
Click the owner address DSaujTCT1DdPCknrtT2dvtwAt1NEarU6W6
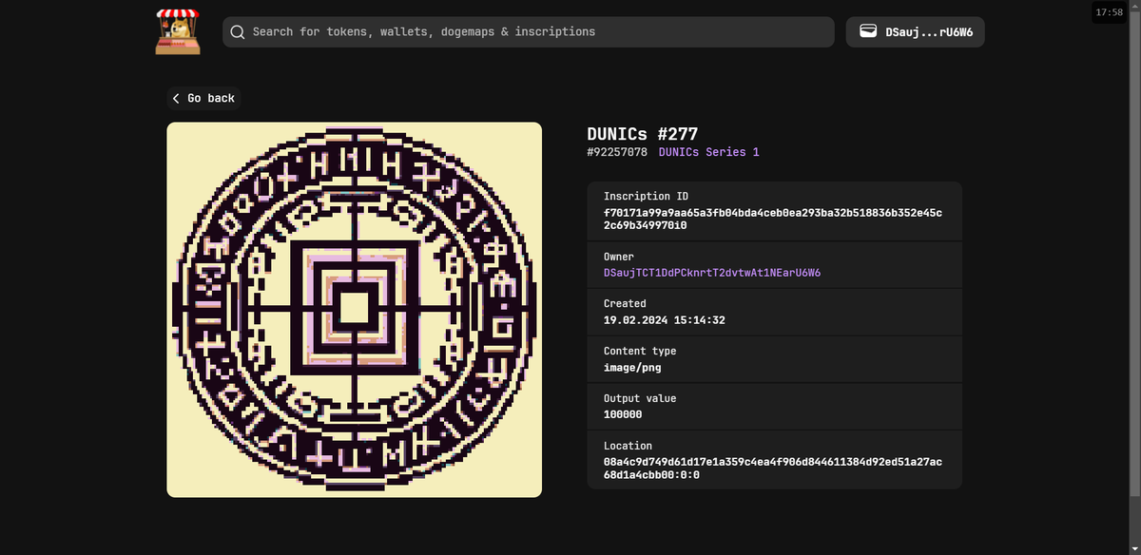[712, 273]
